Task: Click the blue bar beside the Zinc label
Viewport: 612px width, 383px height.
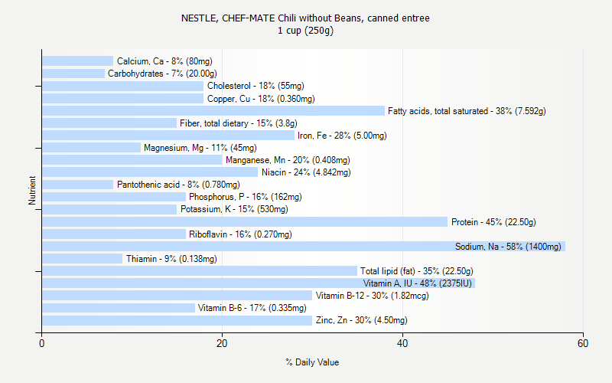Action: point(177,320)
